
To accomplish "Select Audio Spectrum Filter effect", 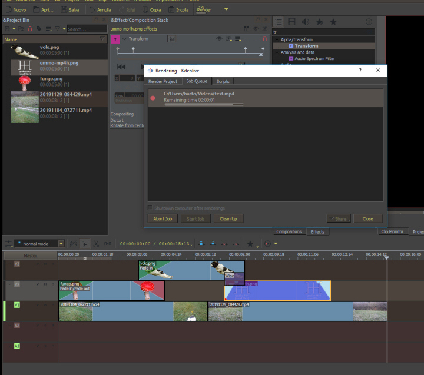I will (x=314, y=59).
